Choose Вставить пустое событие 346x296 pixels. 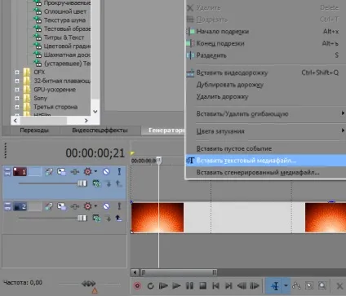pyautogui.click(x=265, y=148)
